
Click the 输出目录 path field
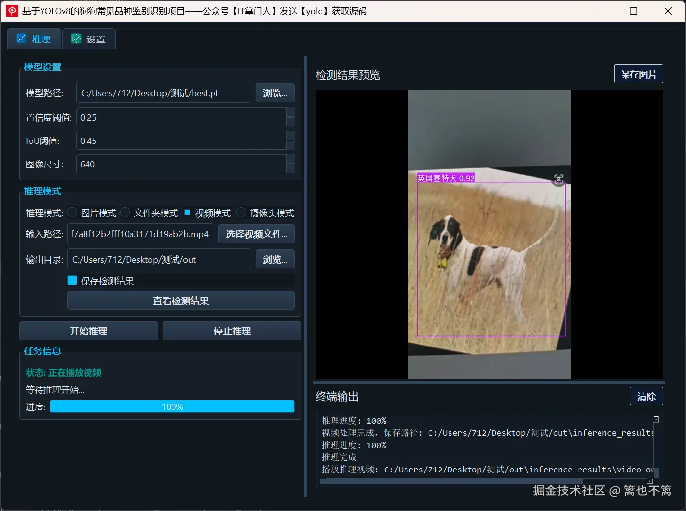coord(159,259)
